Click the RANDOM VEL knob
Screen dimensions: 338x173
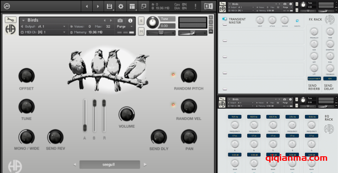189,106
